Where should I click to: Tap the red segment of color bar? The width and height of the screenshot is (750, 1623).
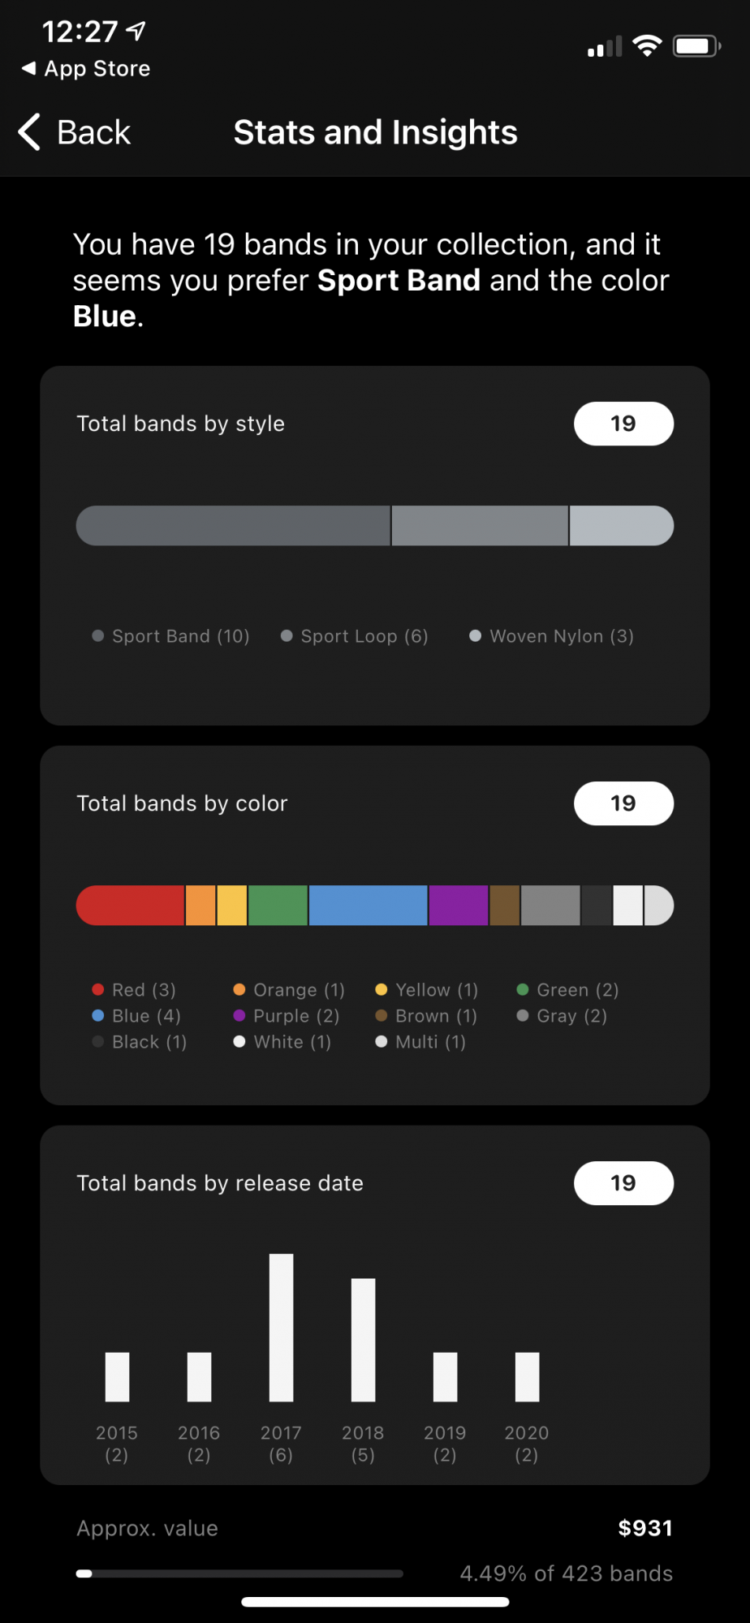[x=130, y=906]
